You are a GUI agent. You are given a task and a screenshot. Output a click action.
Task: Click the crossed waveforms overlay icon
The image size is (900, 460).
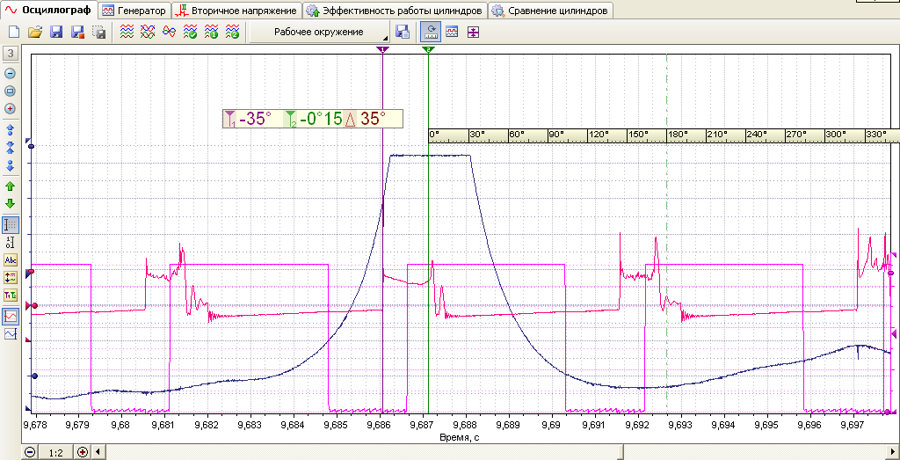[148, 33]
